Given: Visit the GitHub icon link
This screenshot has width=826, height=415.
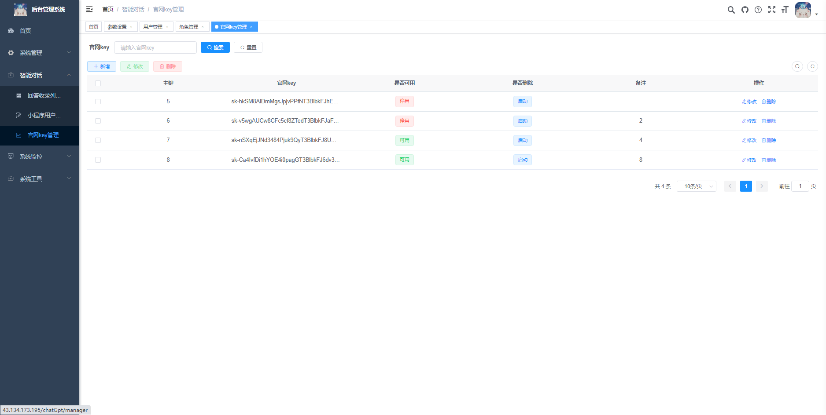Looking at the screenshot, I should click(x=745, y=9).
